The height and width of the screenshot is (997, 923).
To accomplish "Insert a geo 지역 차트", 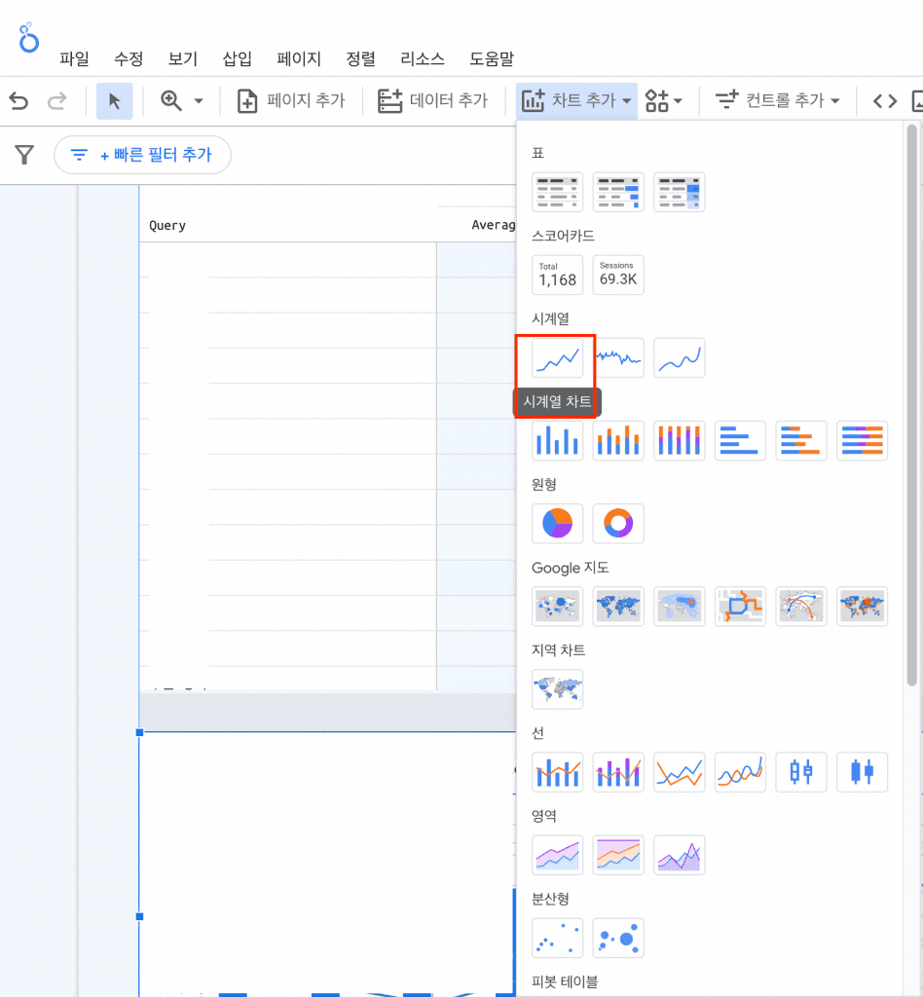I will point(558,689).
